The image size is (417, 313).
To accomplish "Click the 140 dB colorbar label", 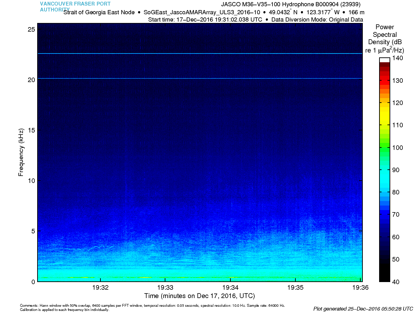I will (x=397, y=58).
